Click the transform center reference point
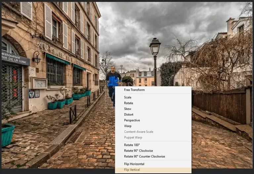This screenshot has height=174, width=254. (113, 87)
